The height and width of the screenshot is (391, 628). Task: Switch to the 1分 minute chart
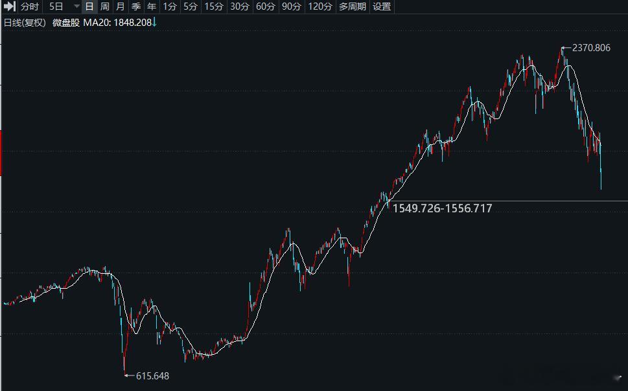tap(170, 6)
